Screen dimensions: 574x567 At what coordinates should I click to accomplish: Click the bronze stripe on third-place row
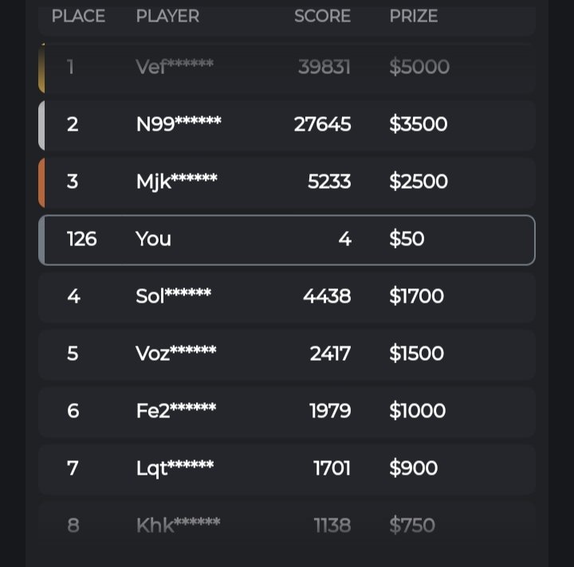tap(41, 182)
